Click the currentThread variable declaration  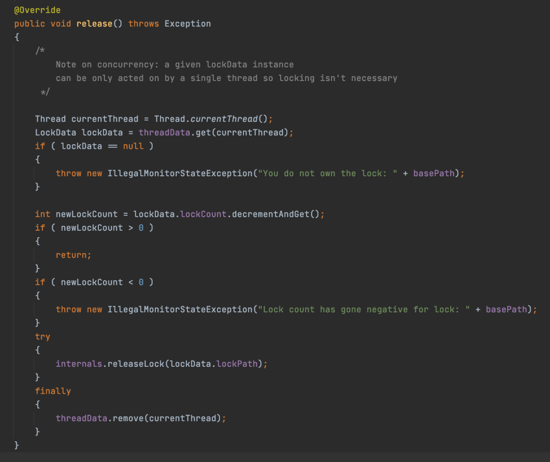point(105,119)
